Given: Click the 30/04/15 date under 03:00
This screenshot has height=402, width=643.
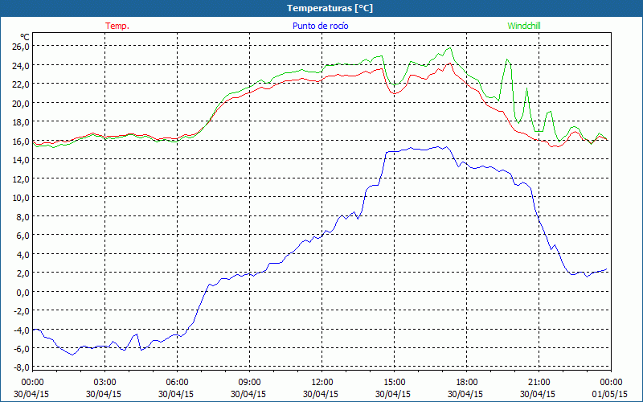Looking at the screenshot, I should (104, 394).
